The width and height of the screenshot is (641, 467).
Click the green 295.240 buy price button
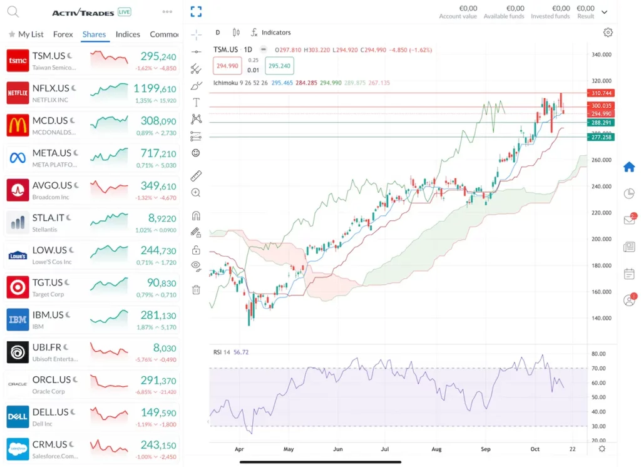pyautogui.click(x=279, y=66)
